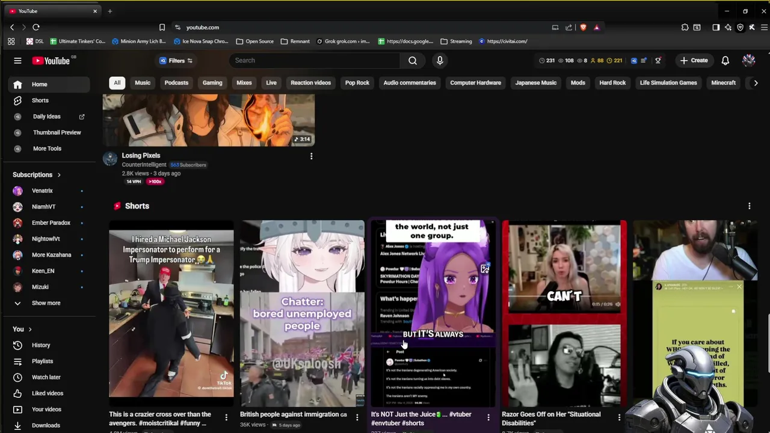Viewport: 770px width, 433px height.
Task: Select the Reaction videos chip
Action: point(310,83)
